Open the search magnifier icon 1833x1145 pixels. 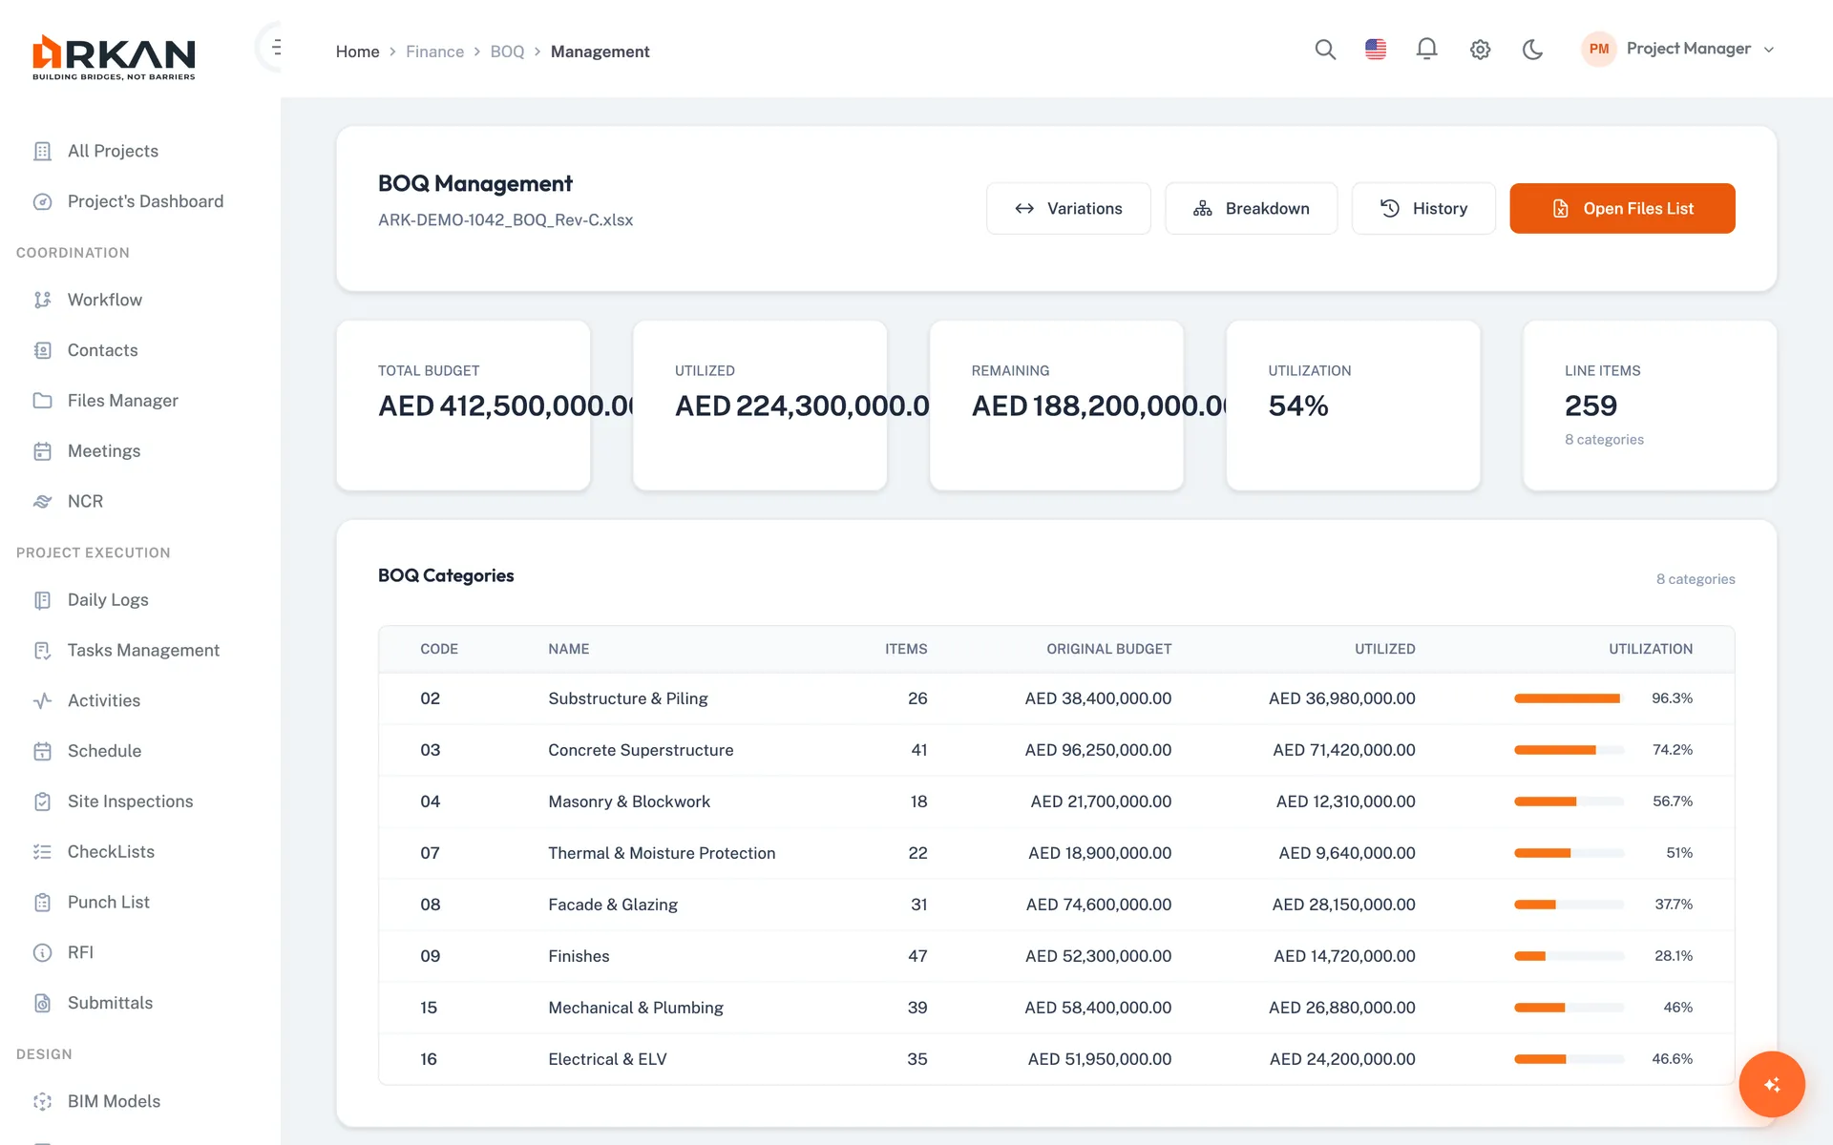point(1325,50)
